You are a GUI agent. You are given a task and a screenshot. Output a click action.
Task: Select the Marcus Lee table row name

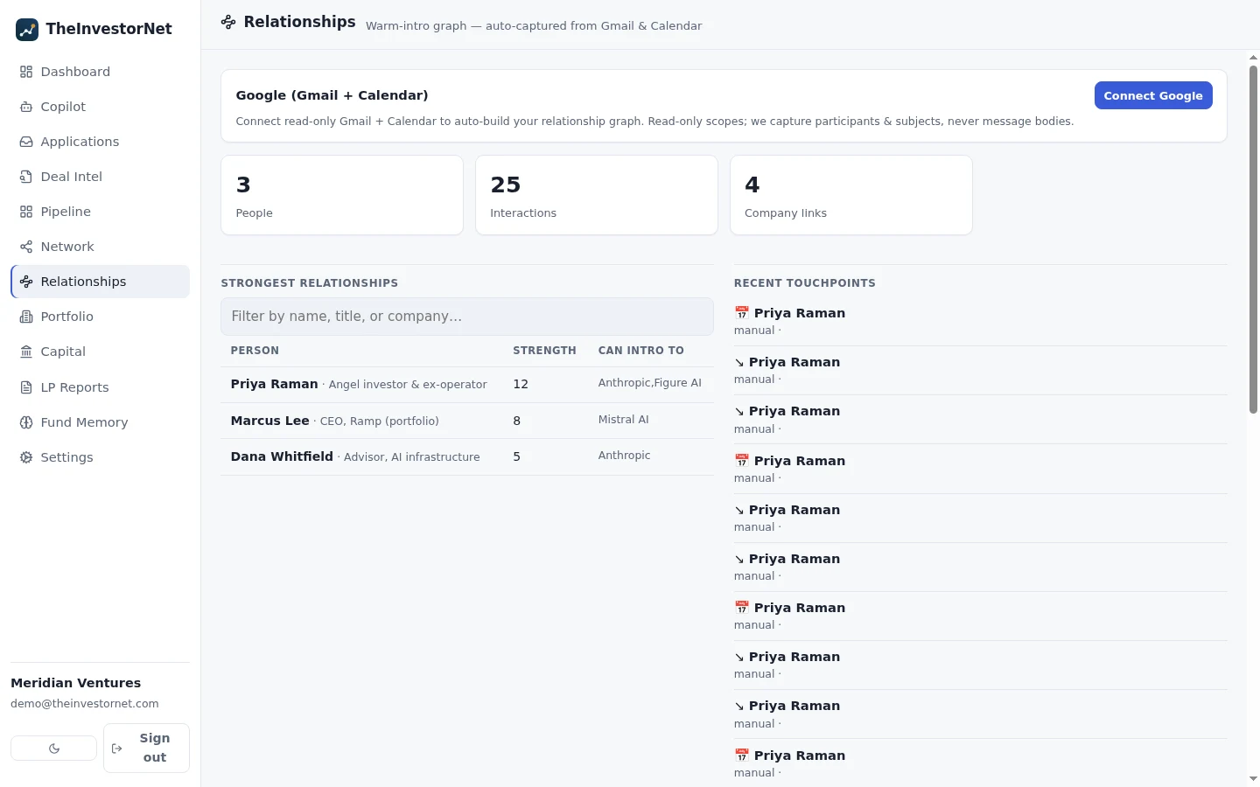coord(269,421)
